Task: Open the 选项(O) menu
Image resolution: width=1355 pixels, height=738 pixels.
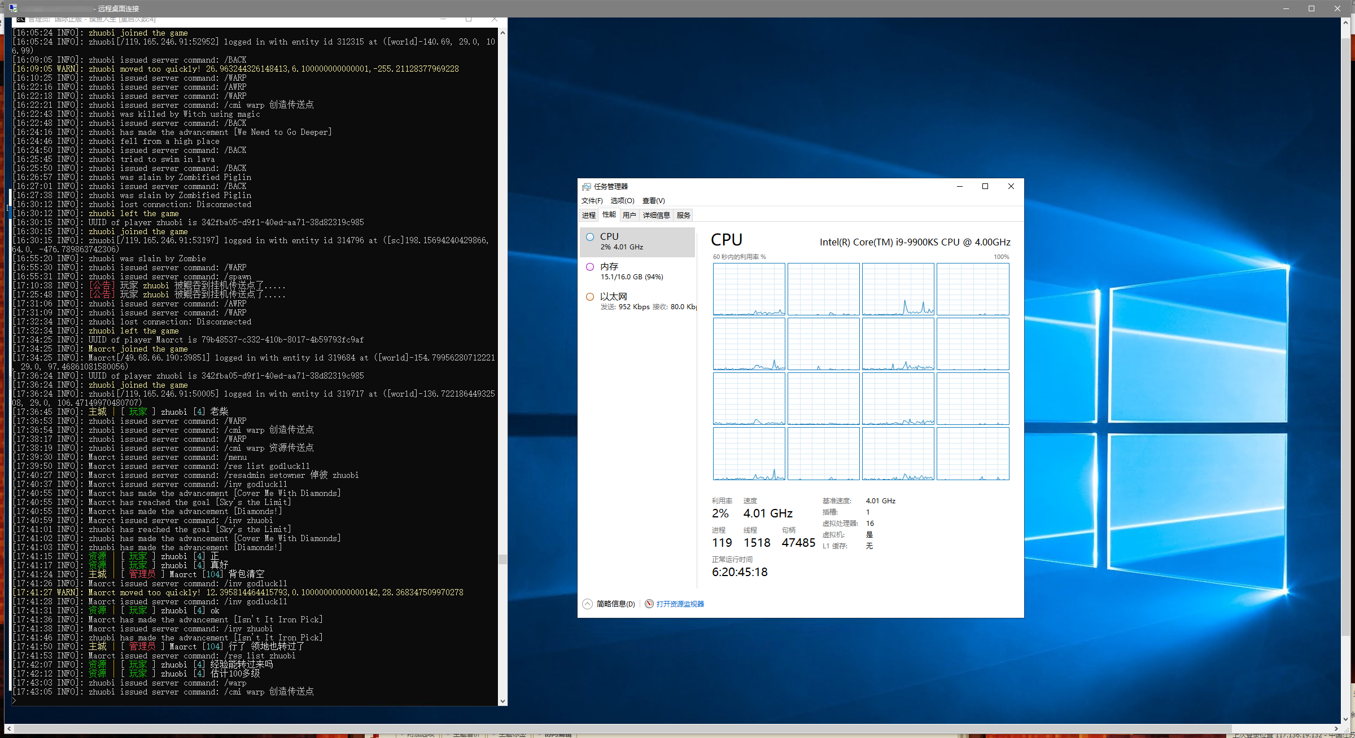Action: click(x=622, y=201)
